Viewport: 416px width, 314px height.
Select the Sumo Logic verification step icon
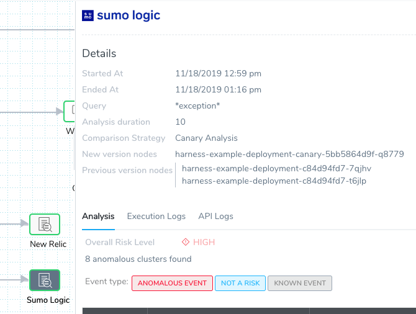(x=45, y=280)
